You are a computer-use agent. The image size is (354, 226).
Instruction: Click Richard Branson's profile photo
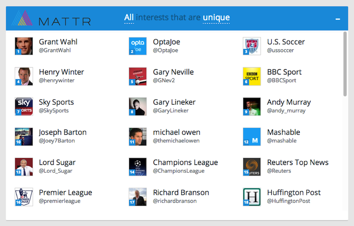(x=138, y=197)
